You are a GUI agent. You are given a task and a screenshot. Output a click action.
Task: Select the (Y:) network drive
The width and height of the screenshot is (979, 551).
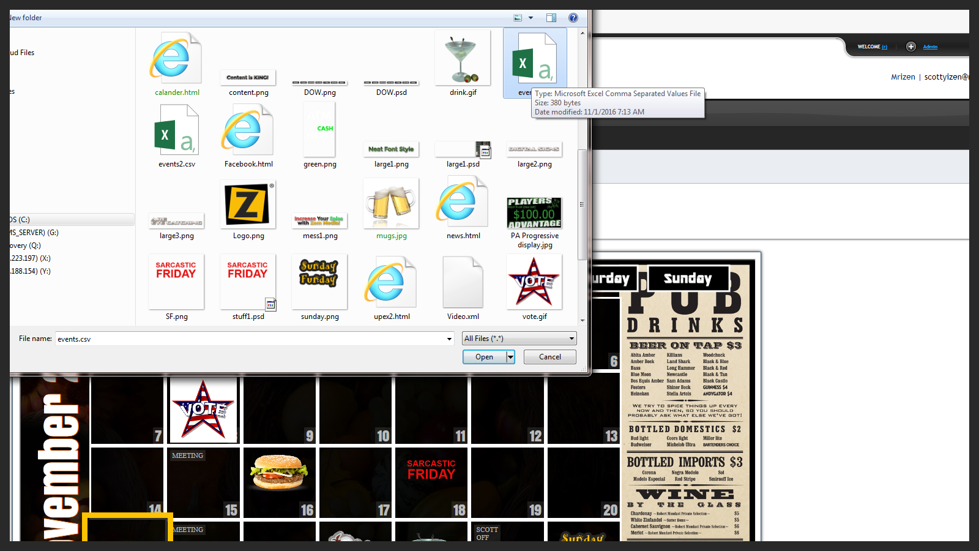(31, 271)
